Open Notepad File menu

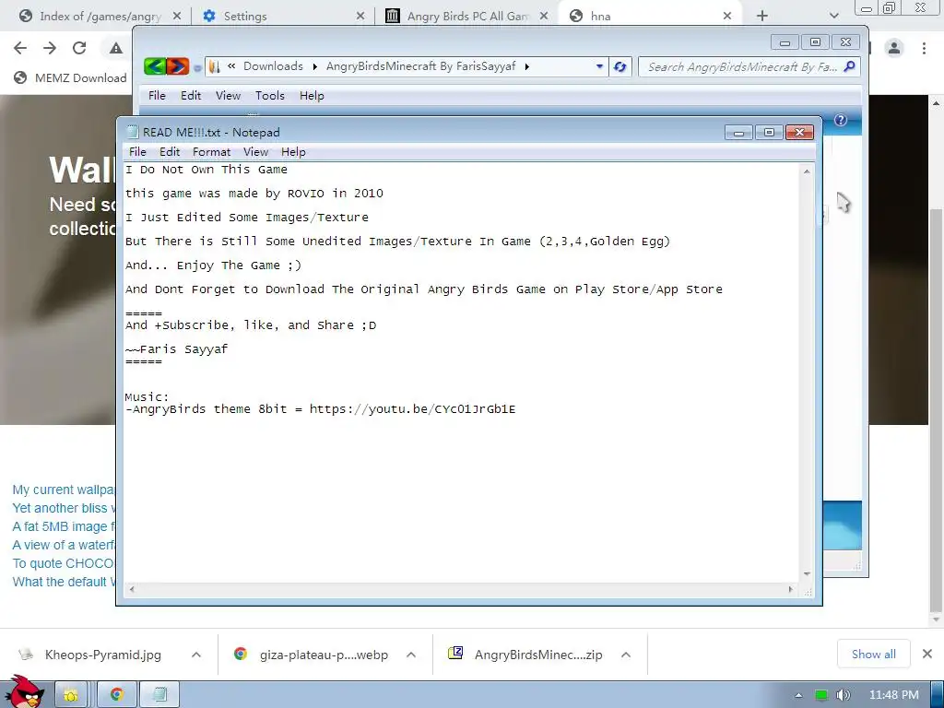pos(137,152)
